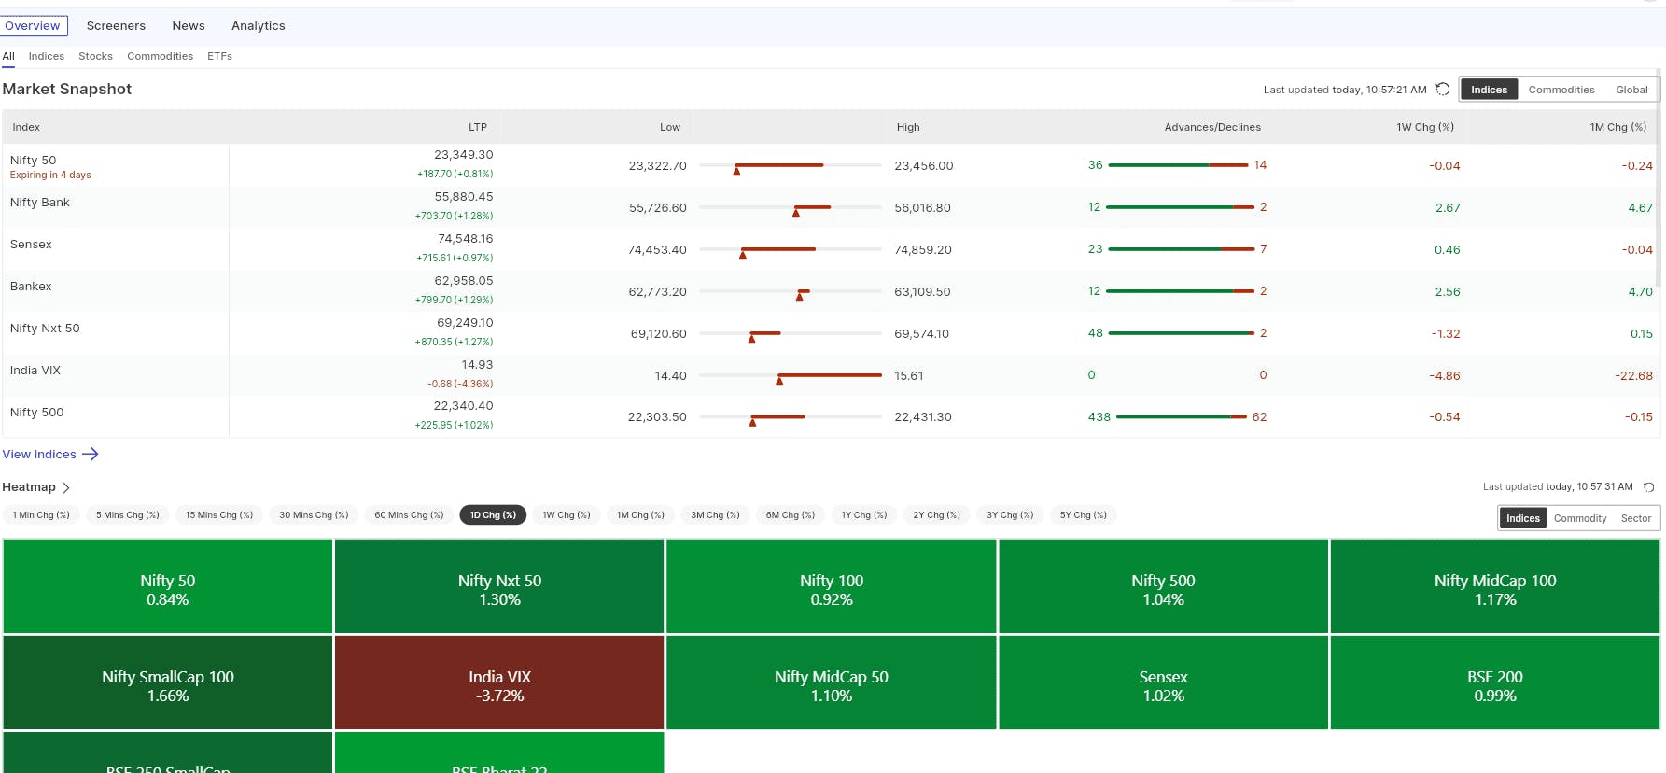Switch snapshot to Global view

1631,90
